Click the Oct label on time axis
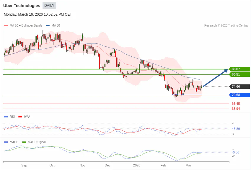Viewport: 251px width, 170px height. 52,165
